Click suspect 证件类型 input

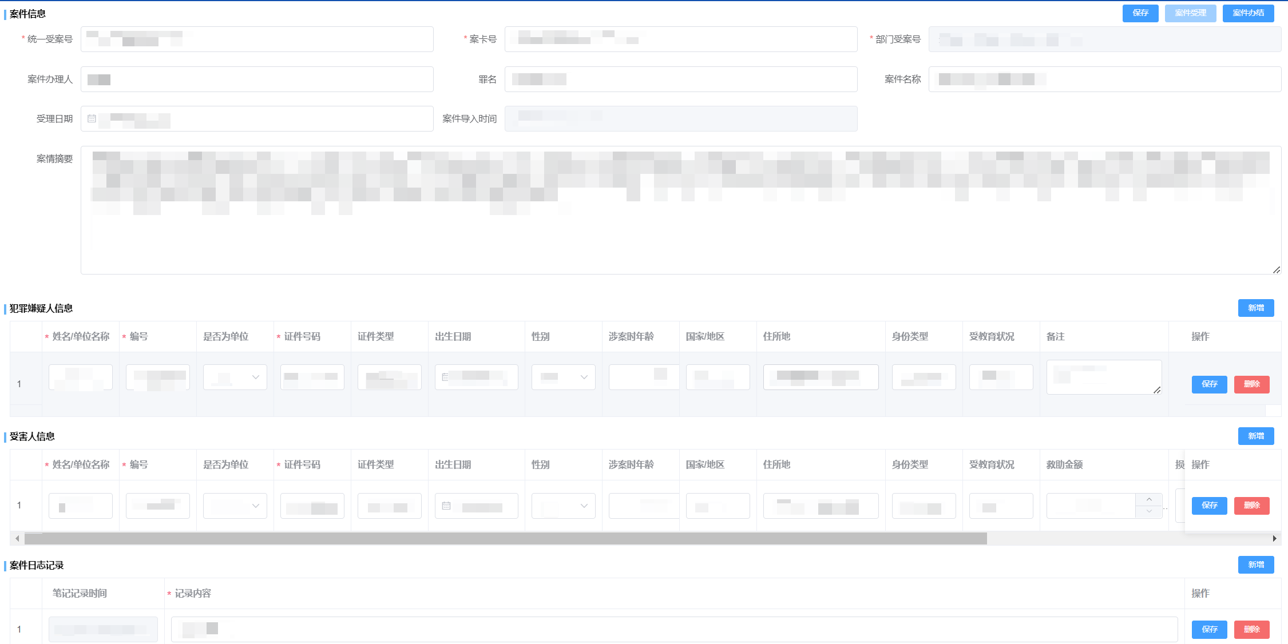tap(390, 377)
